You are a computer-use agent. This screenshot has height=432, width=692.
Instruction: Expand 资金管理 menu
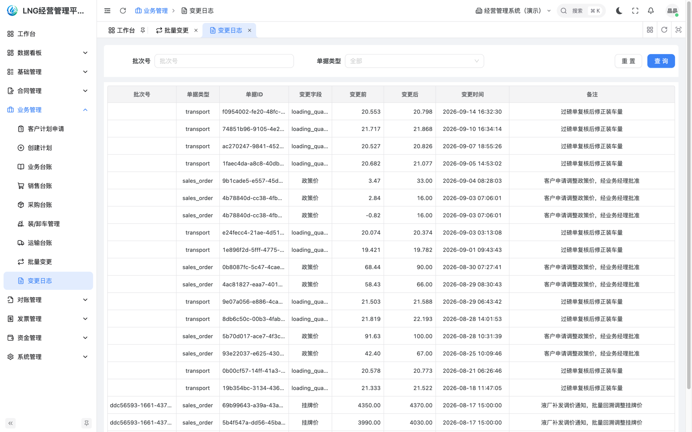(x=48, y=338)
